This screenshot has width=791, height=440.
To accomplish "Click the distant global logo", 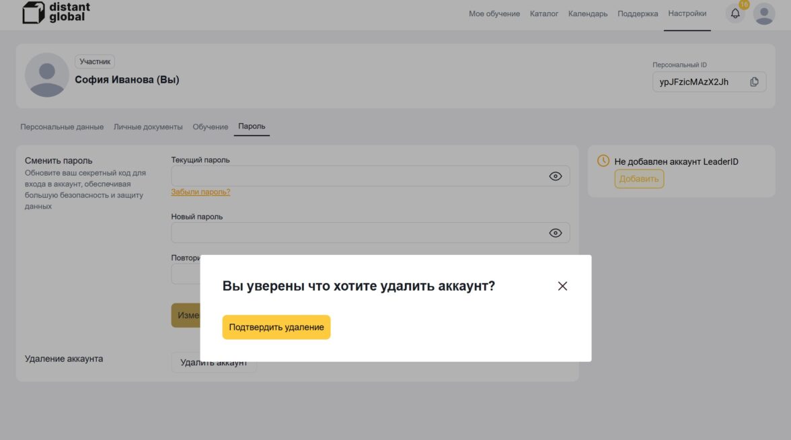I will click(56, 12).
